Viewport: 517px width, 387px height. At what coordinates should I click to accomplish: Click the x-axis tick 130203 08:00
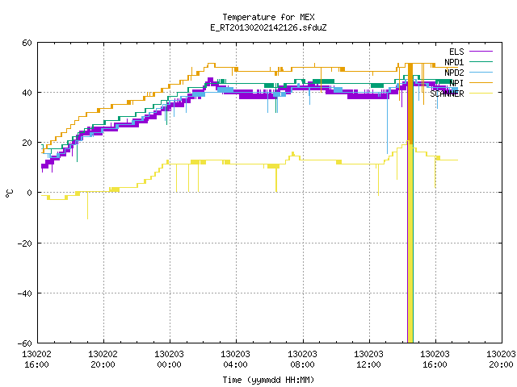302,360
